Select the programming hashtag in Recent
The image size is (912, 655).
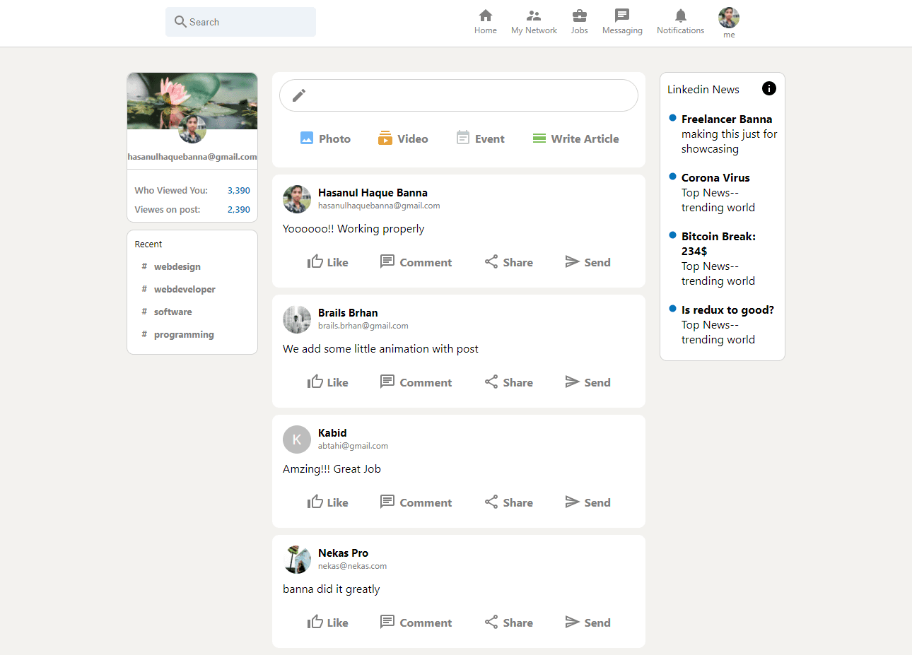coord(183,334)
